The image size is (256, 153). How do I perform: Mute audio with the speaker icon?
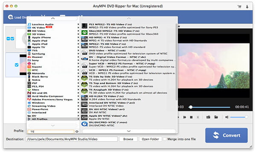click(x=227, y=117)
